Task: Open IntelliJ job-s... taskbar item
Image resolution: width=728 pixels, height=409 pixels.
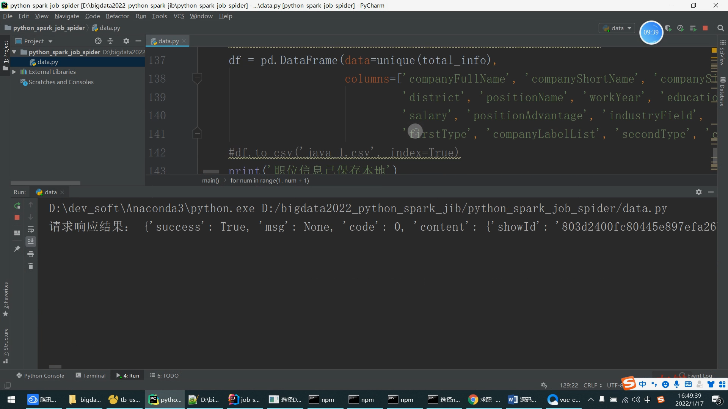Action: pos(245,400)
